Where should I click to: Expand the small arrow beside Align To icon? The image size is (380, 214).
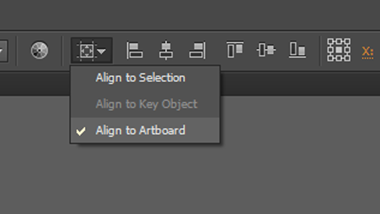(102, 51)
